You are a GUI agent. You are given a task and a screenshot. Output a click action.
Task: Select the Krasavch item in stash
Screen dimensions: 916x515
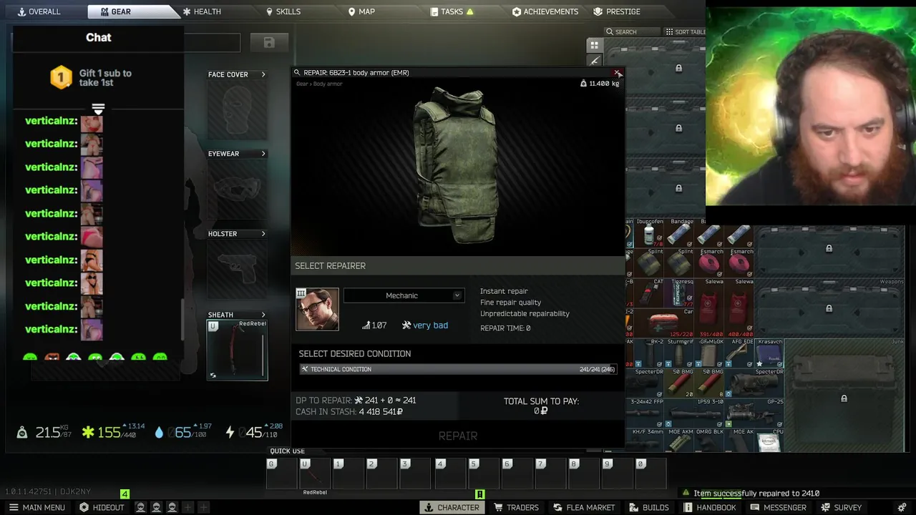pos(769,353)
